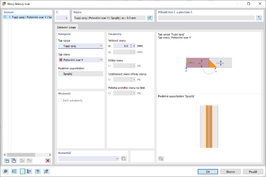266x177 pixels.
Task: Click the deselect all icon below the list
Action: 29,161
